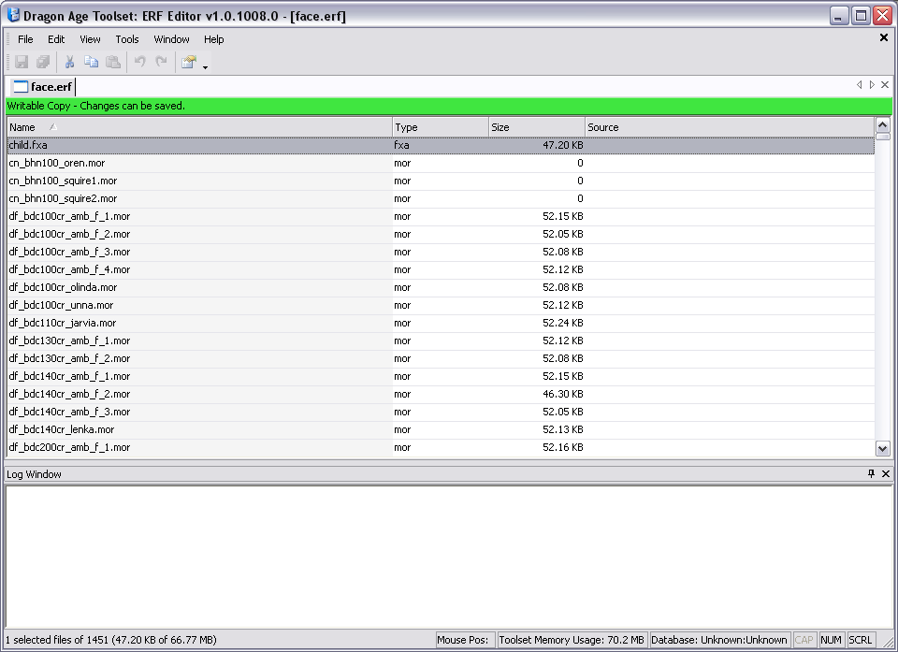The height and width of the screenshot is (652, 898).
Task: Click the properties/options toolbar icon
Action: pos(189,63)
